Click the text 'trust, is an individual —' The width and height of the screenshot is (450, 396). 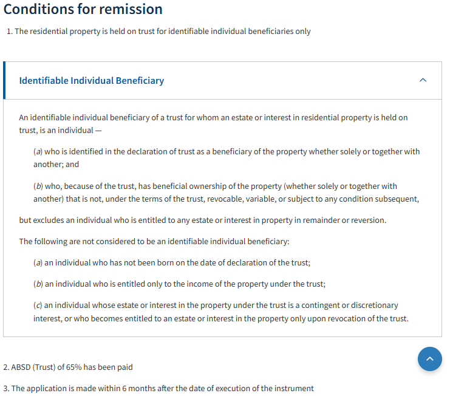(60, 131)
